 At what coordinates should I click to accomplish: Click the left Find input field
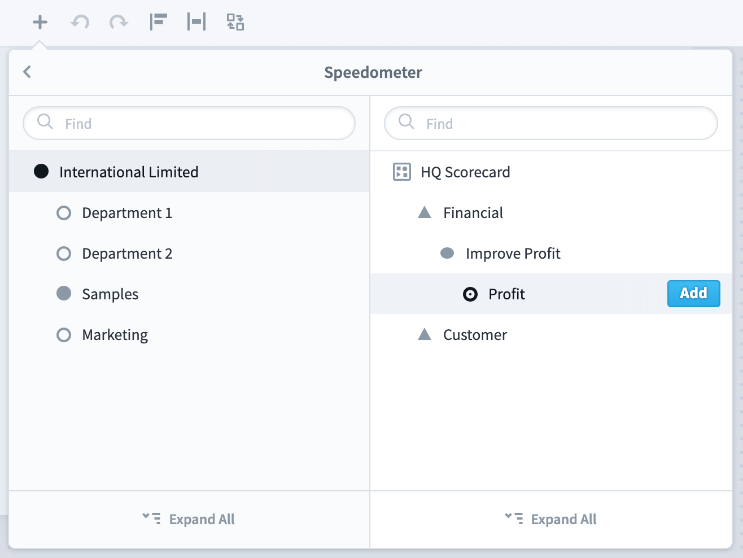pos(189,123)
